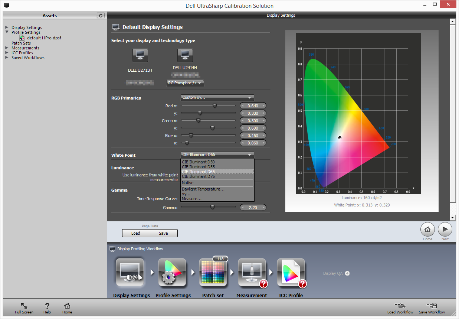The height and width of the screenshot is (319, 459).
Task: Click the Display QA arrow icon
Action: point(347,273)
